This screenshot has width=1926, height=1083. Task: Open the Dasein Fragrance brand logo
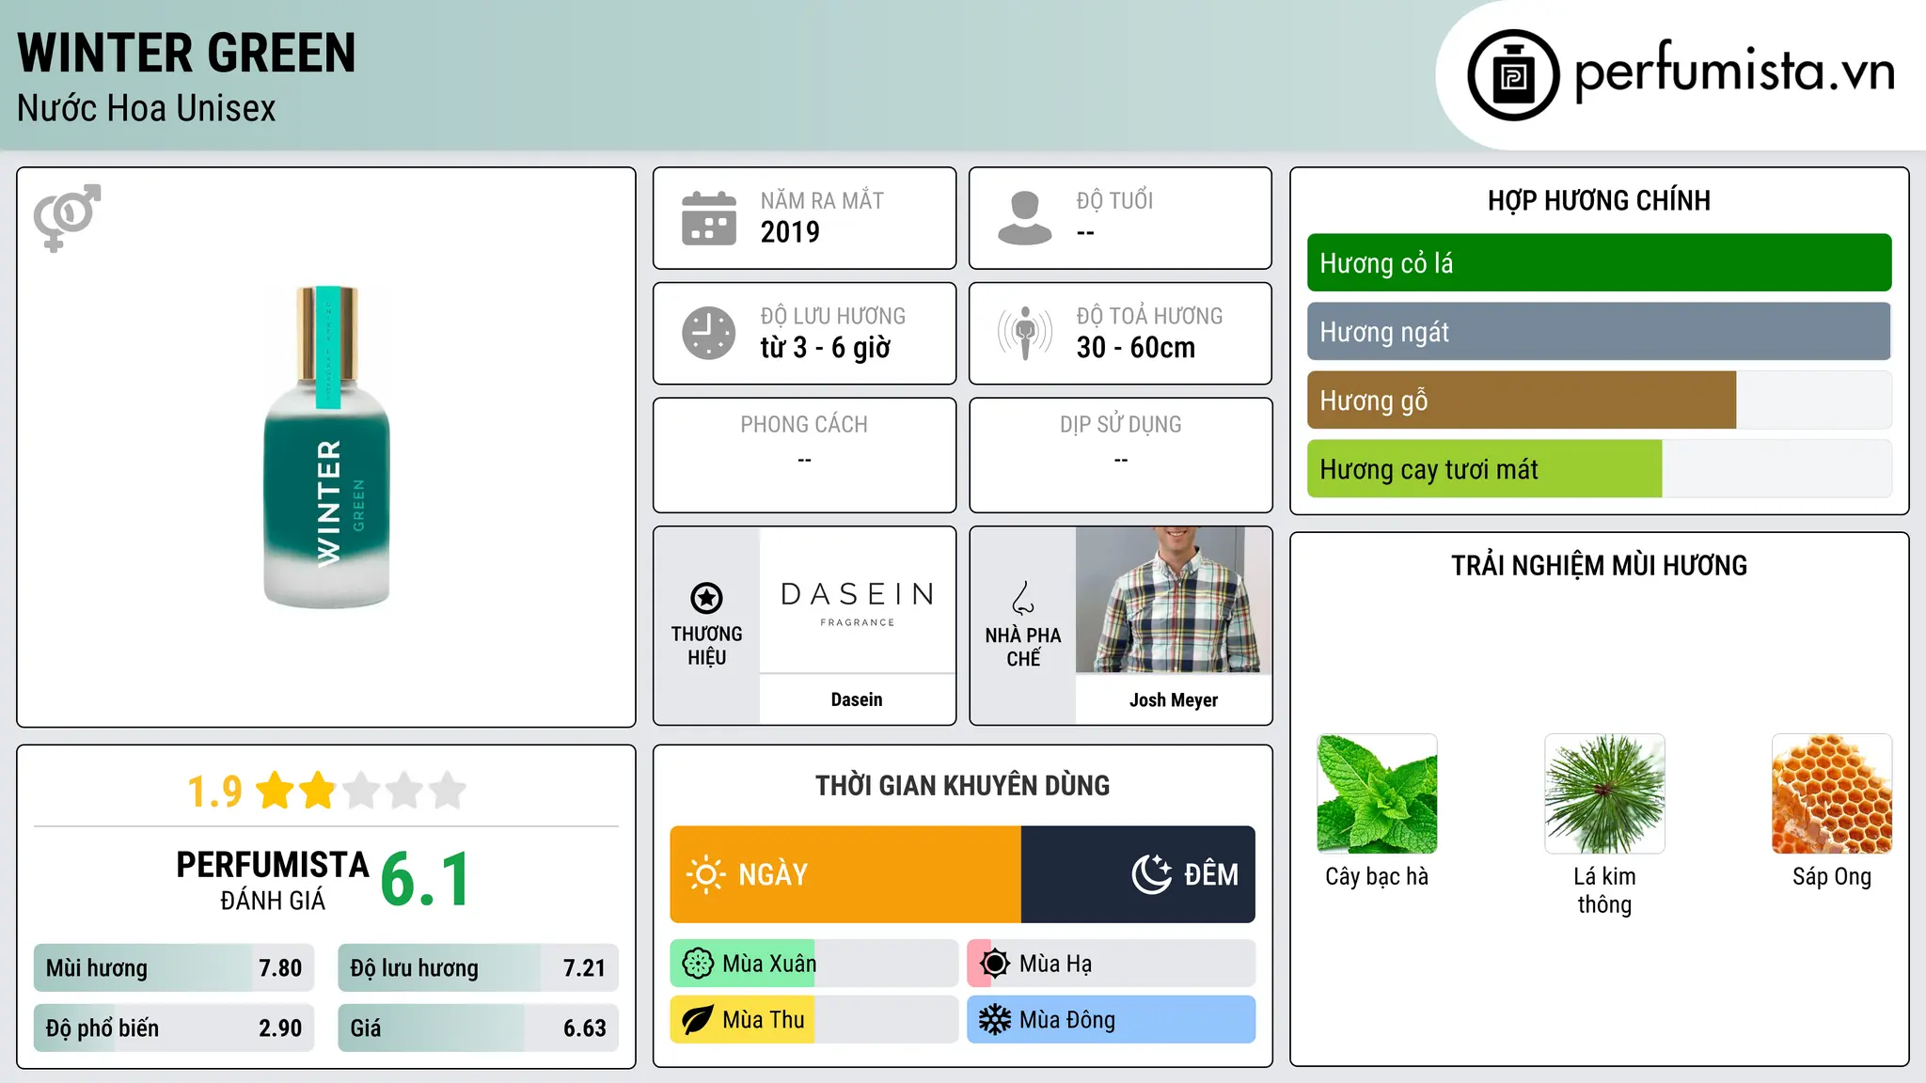(x=857, y=600)
